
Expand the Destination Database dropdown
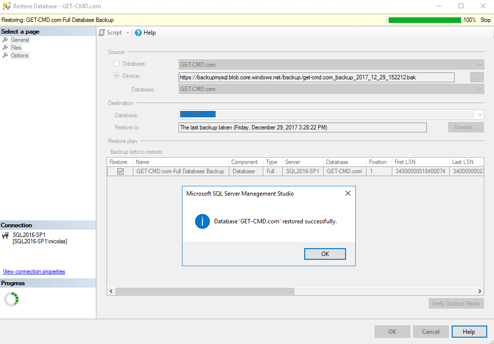(x=479, y=115)
